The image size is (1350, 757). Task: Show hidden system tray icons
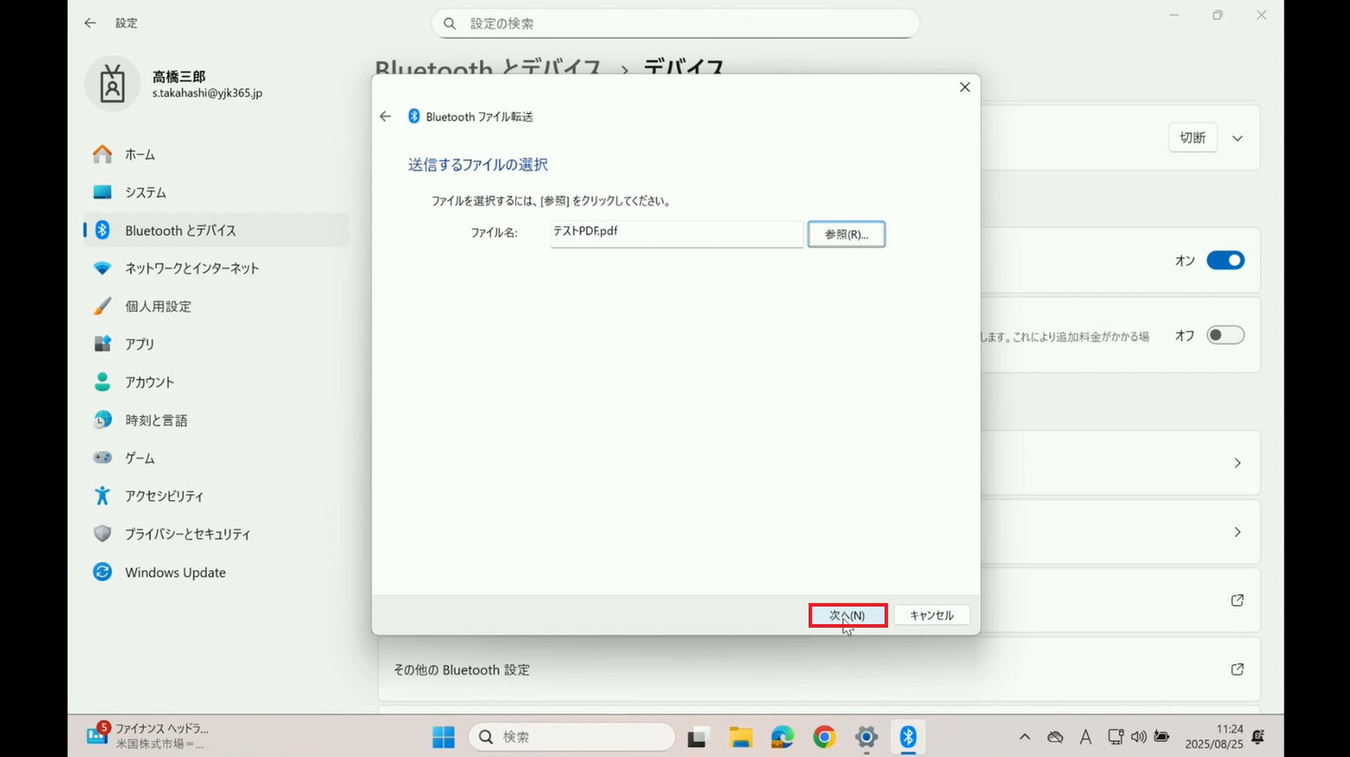[x=1024, y=737]
